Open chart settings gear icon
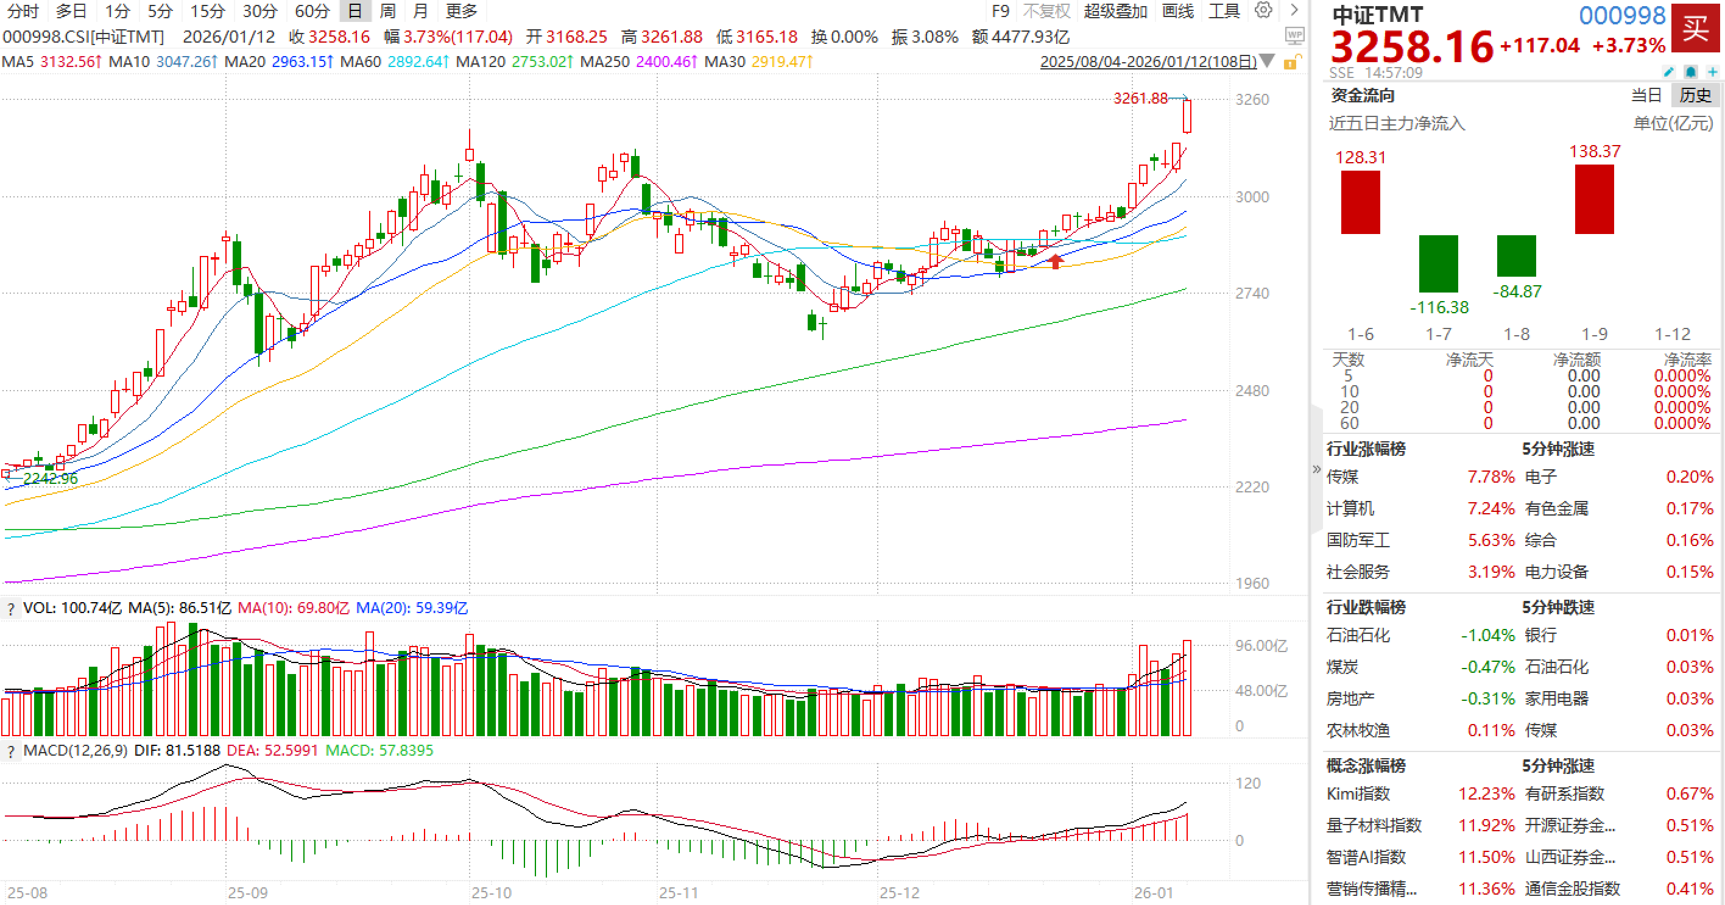Image resolution: width=1725 pixels, height=905 pixels. pos(1263,10)
